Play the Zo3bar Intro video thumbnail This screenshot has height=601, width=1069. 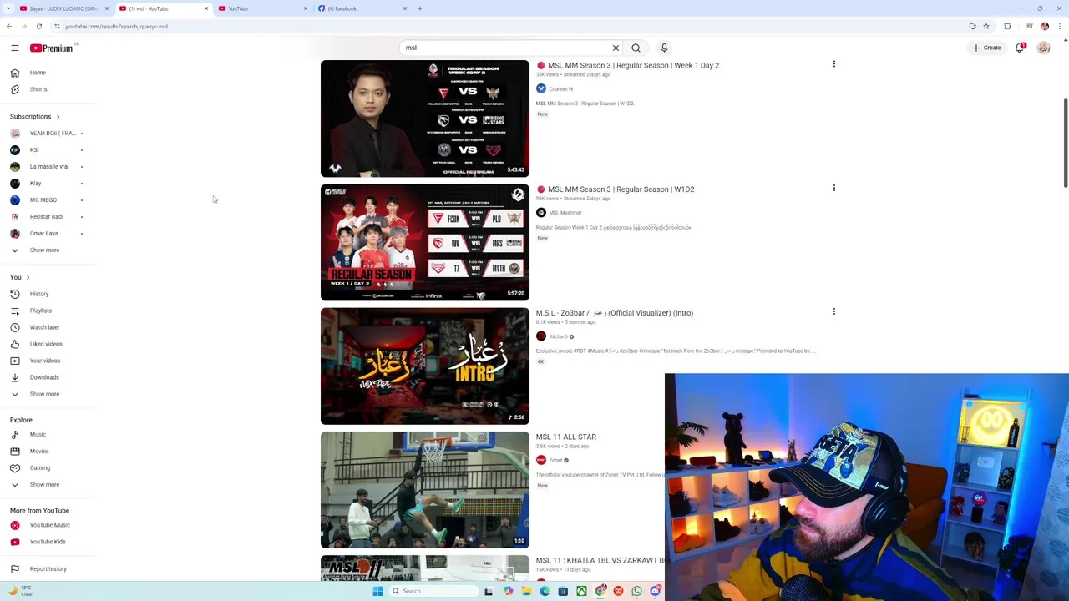click(424, 366)
